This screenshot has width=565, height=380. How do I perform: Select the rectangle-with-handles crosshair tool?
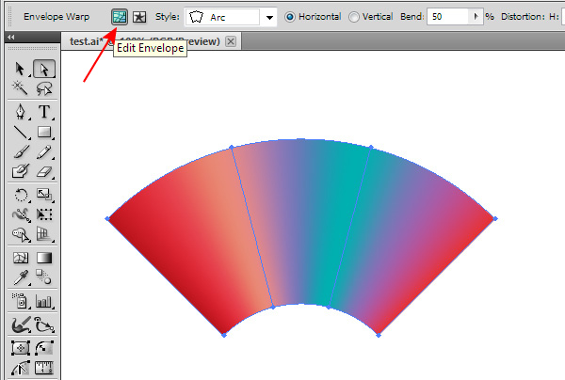(x=21, y=348)
